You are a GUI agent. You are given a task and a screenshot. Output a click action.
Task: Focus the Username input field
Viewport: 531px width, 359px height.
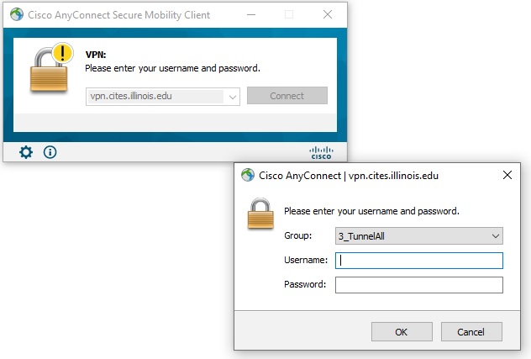[x=418, y=261]
